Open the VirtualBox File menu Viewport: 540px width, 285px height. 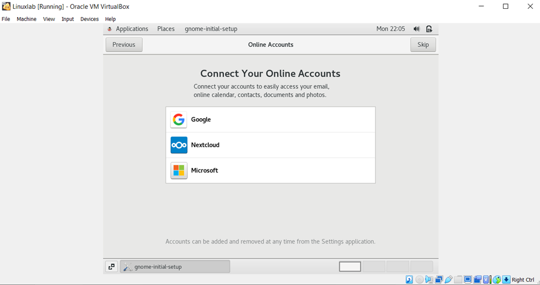(6, 19)
